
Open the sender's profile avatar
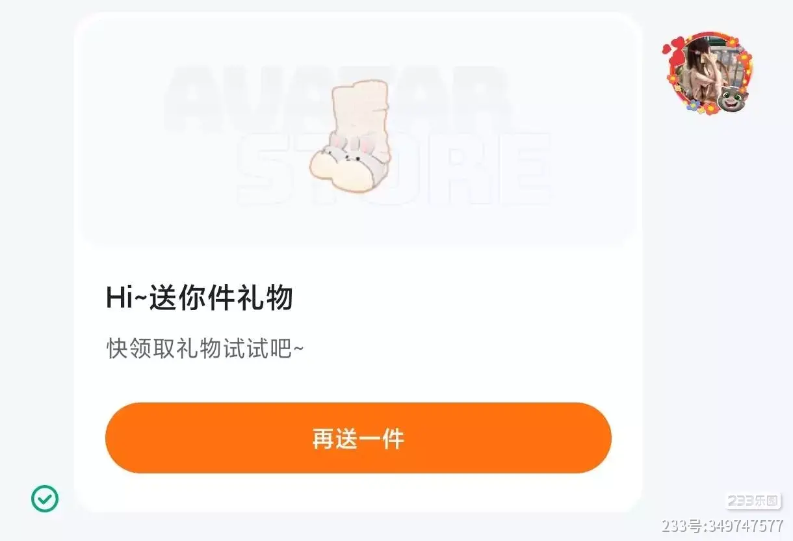click(708, 73)
